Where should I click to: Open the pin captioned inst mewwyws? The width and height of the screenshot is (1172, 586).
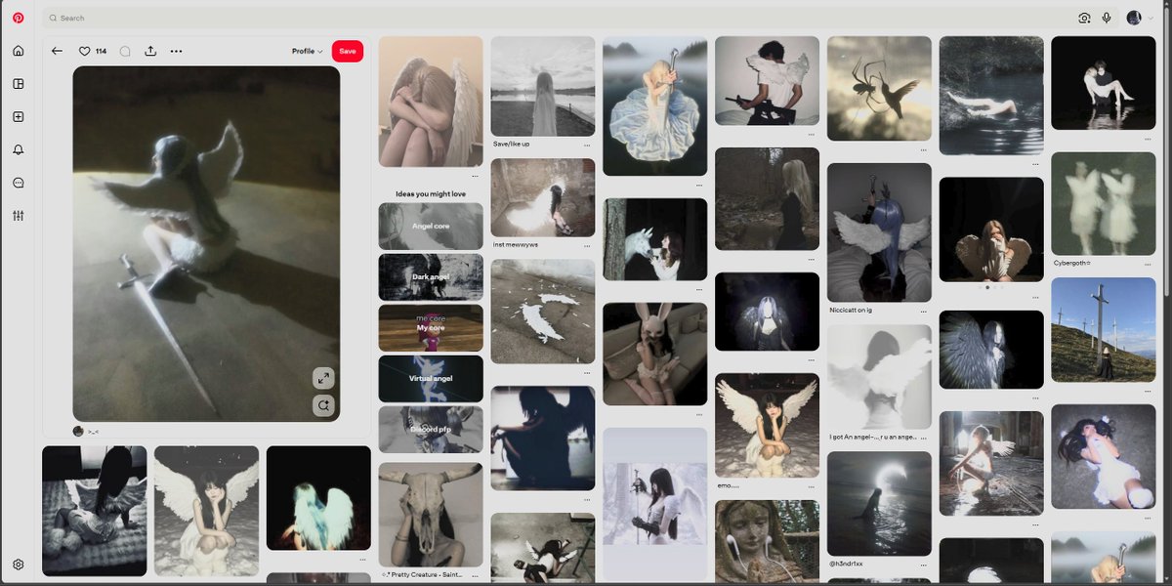pos(543,198)
